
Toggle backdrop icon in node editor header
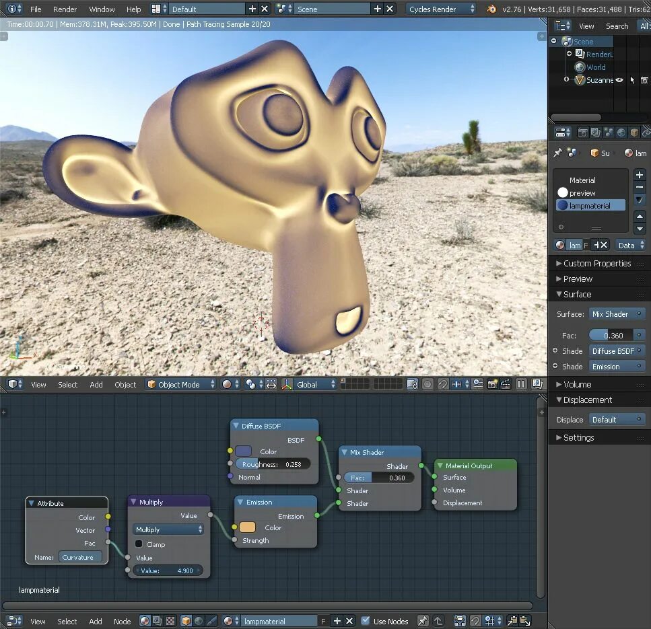tap(460, 621)
